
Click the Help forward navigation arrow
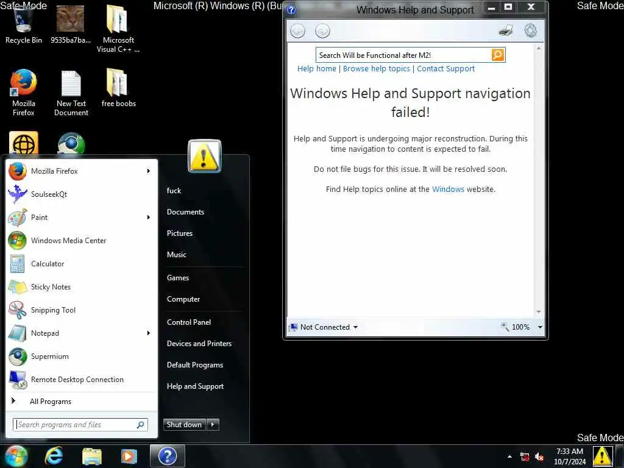[322, 30]
